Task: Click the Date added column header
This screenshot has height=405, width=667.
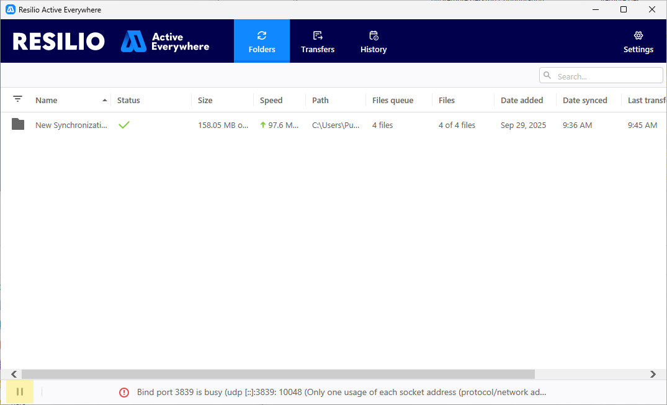Action: coord(522,101)
